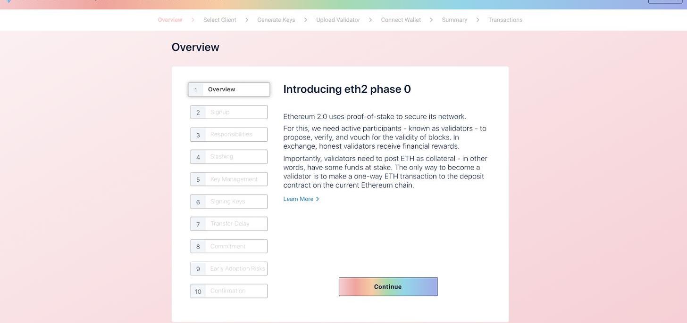This screenshot has width=687, height=323.
Task: Open step 9 Early Adoption Risks
Action: click(229, 268)
